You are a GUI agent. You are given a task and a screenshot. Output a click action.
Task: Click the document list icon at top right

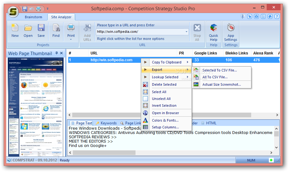point(263,16)
